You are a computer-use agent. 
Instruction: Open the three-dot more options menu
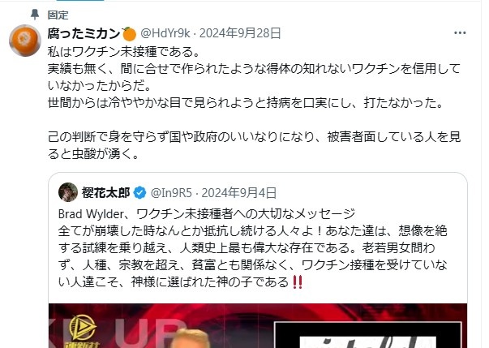[460, 33]
